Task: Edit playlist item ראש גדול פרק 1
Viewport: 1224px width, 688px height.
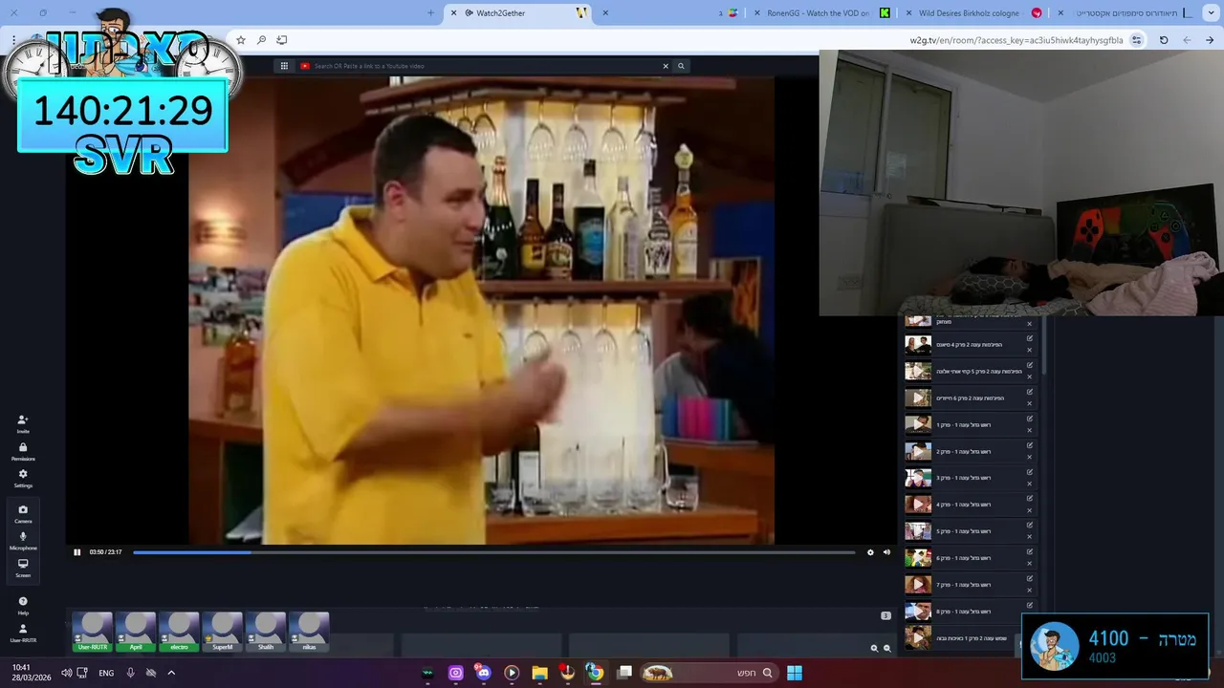Action: point(1030,419)
